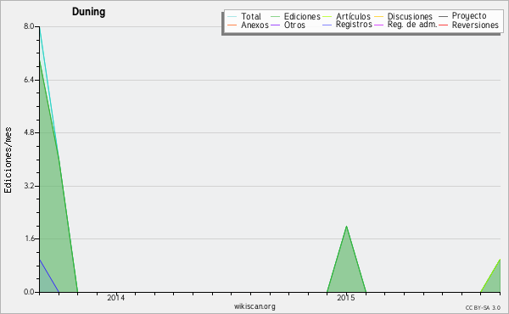Click the purple Otros line color swatch
This screenshot has width=509, height=314.
pos(275,25)
